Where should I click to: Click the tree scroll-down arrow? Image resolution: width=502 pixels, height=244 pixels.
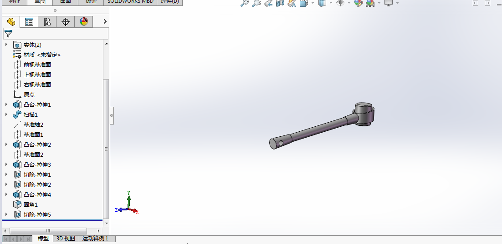click(x=107, y=224)
